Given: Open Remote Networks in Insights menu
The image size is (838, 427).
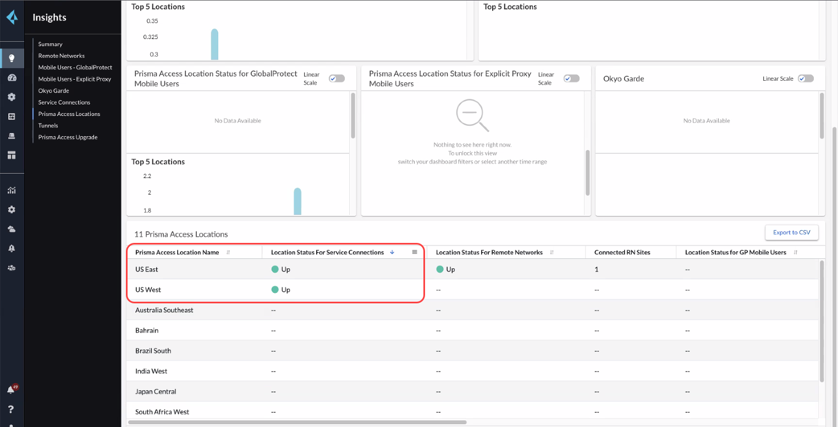Looking at the screenshot, I should click(x=62, y=56).
